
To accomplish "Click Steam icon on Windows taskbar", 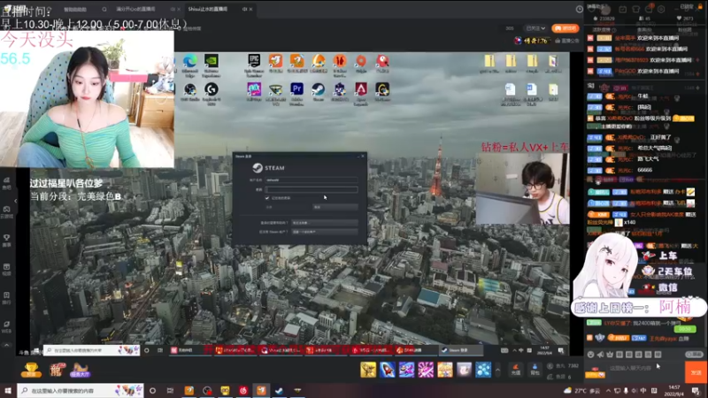I will coord(279,390).
